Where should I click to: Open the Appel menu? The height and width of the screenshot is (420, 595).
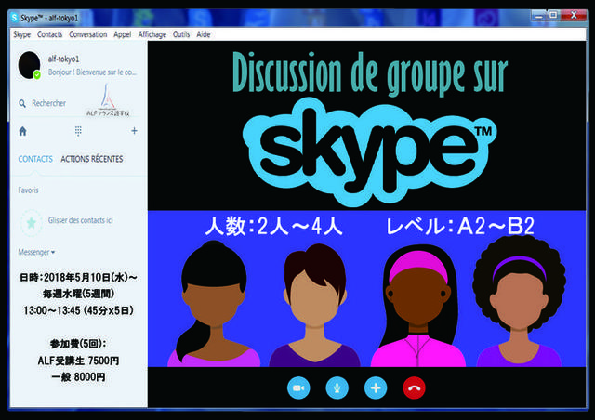point(122,34)
